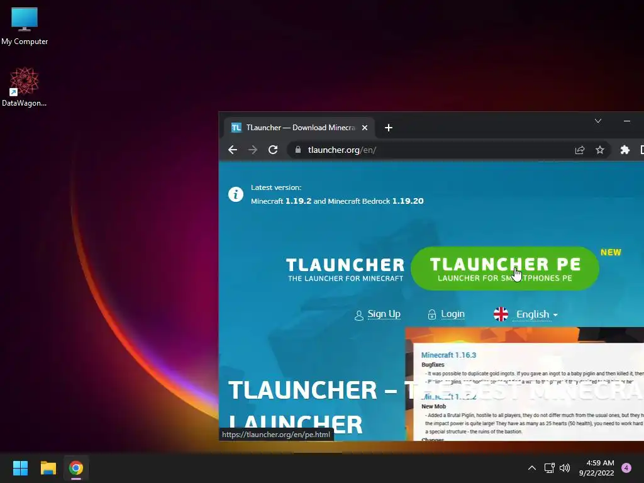Click the share page icon

579,150
